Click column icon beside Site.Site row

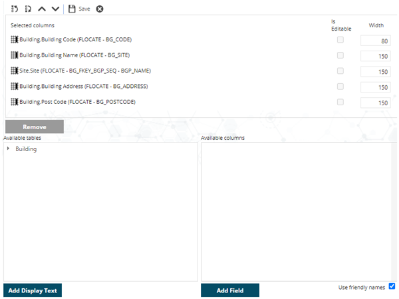point(15,71)
